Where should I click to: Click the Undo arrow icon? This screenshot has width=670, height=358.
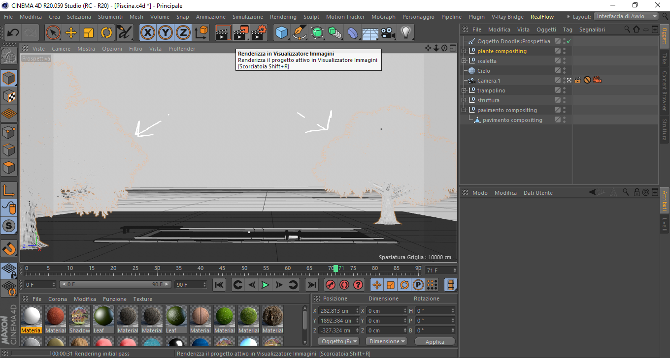13,33
